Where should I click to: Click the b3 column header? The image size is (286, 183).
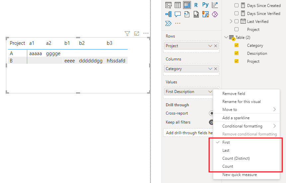[110, 43]
